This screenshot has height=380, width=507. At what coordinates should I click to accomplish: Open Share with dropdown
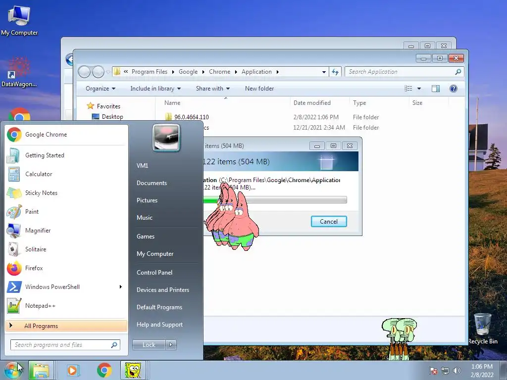213,89
